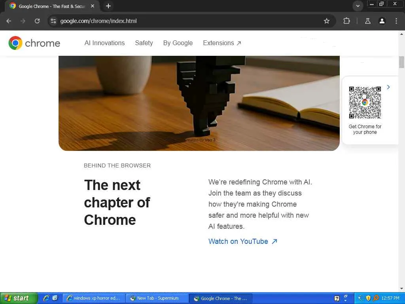Click the restore-down taskbar toolbar icon
This screenshot has width=405, height=304.
click(346, 296)
